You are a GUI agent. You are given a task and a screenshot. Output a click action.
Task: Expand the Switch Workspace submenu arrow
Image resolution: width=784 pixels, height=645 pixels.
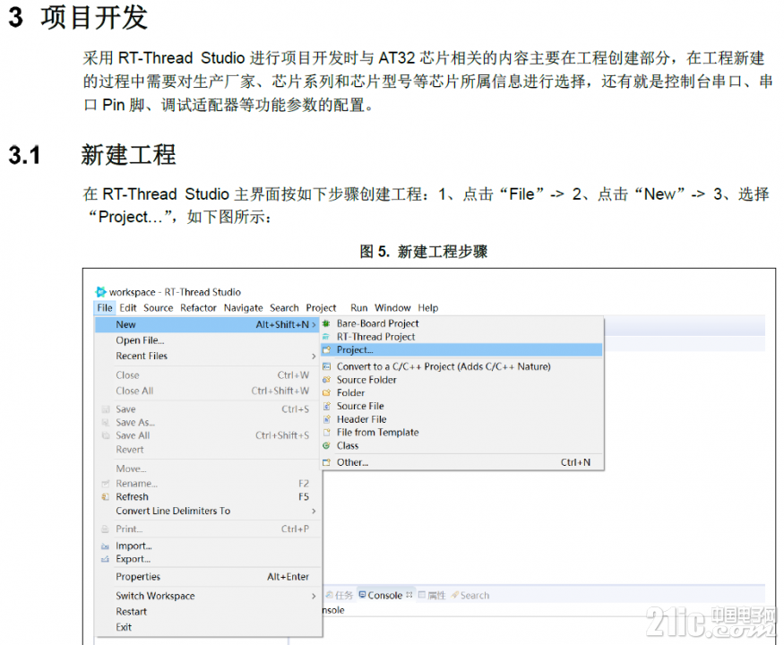click(x=314, y=596)
